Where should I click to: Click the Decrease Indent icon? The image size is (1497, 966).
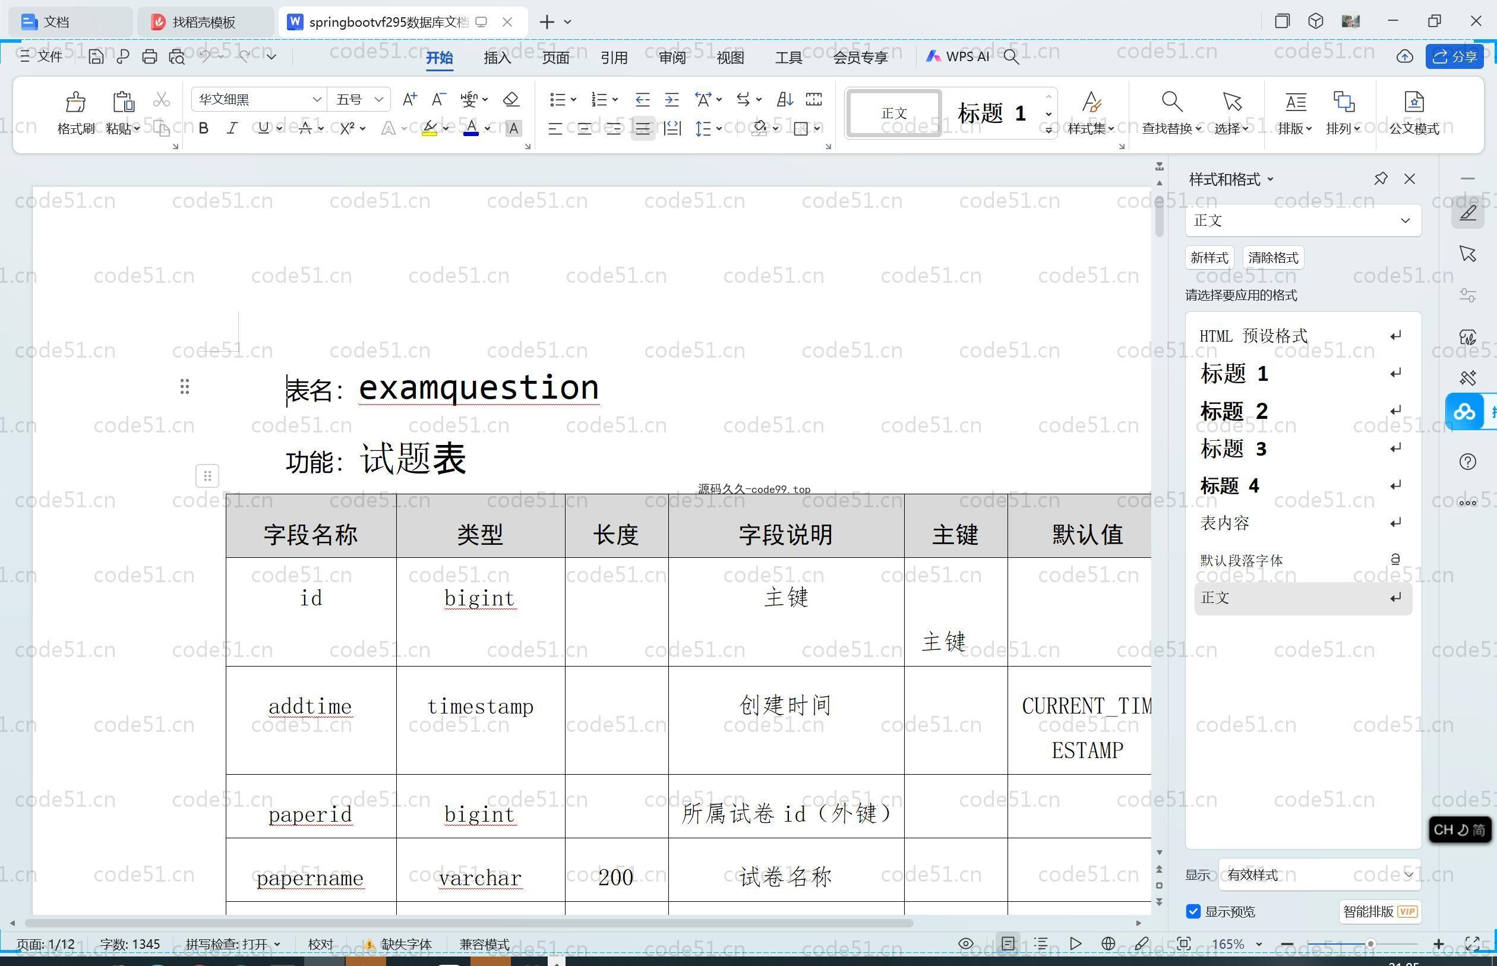642,99
